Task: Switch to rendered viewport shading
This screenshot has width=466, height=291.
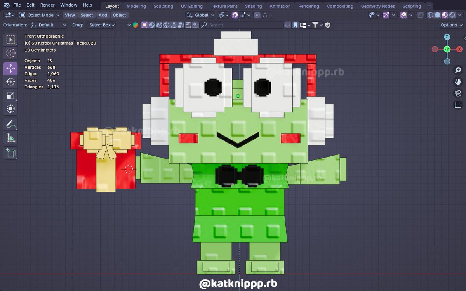Action: [x=452, y=15]
